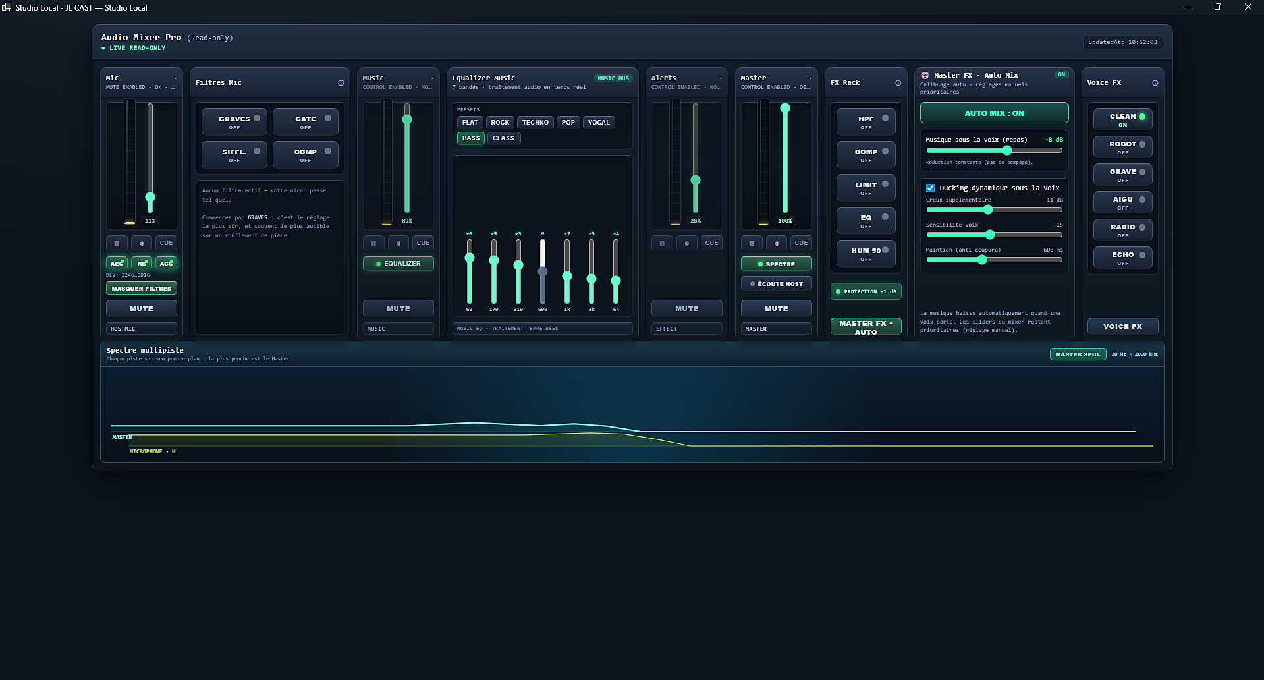The height and width of the screenshot is (680, 1264).
Task: Click the MASTER SEUL button
Action: point(1078,354)
